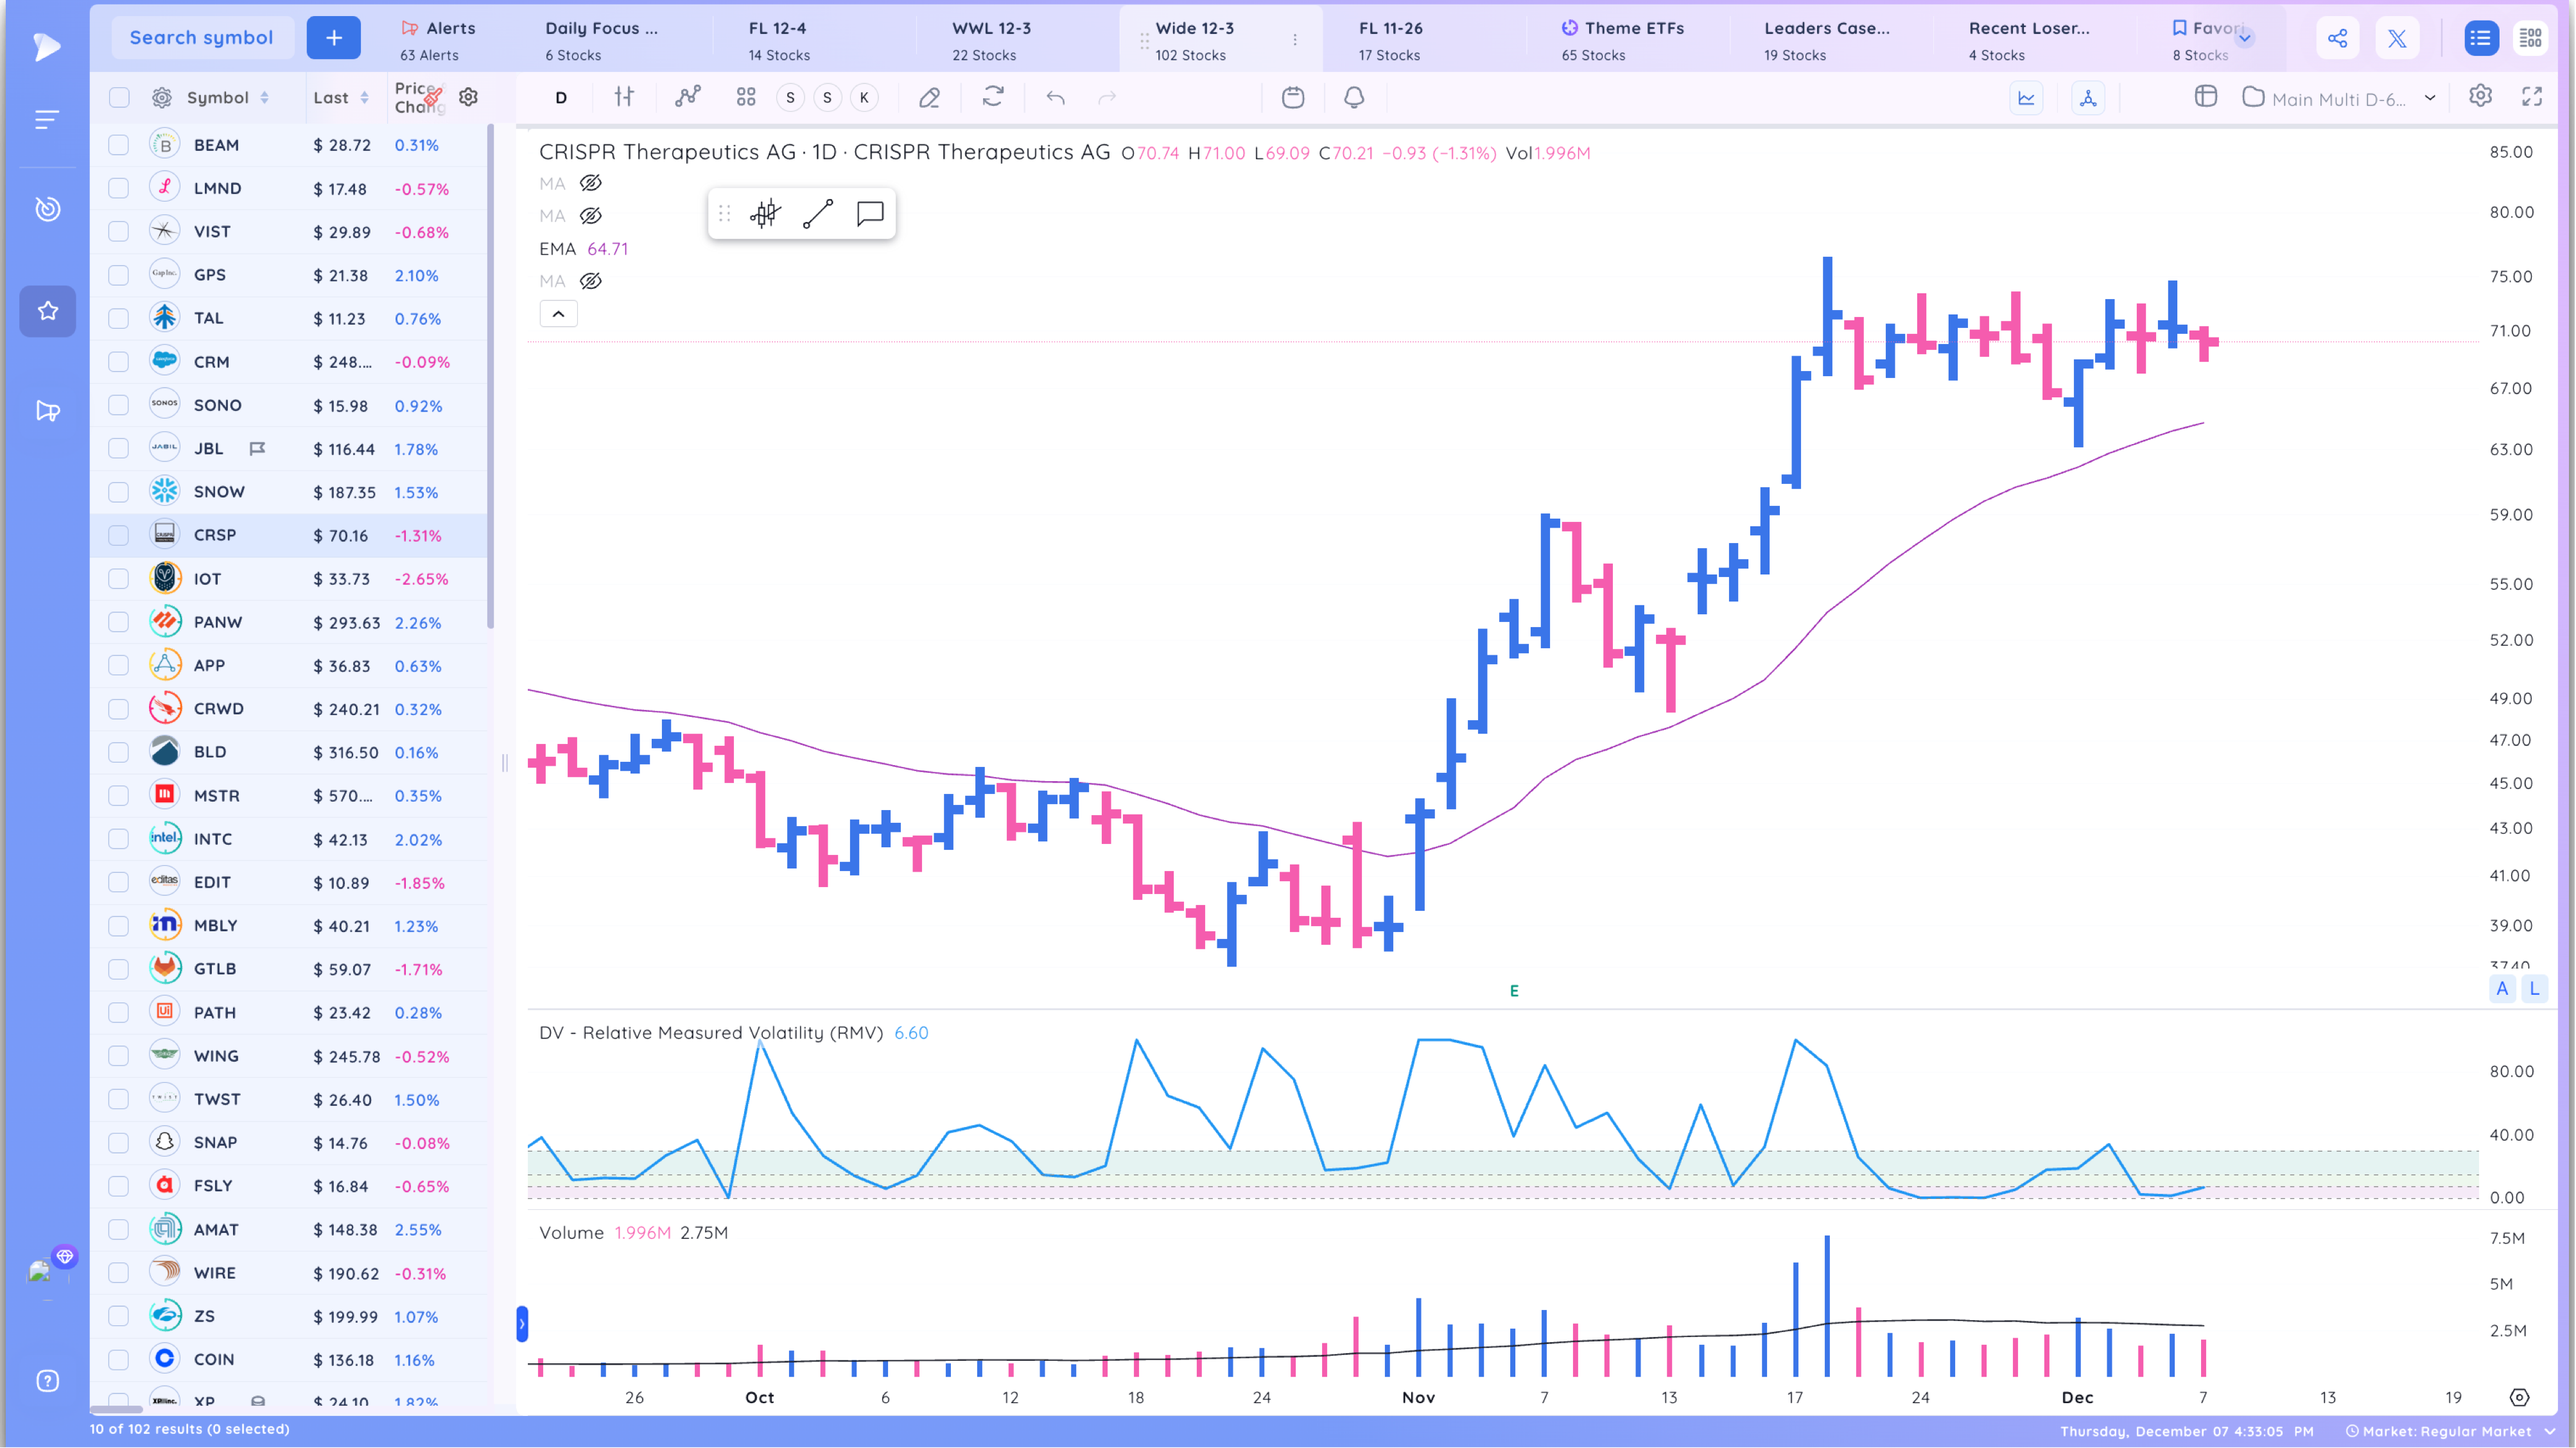Switch to the Daily Focus watchlist tab
Viewport: 2576px width, 1448px height.
(602, 40)
